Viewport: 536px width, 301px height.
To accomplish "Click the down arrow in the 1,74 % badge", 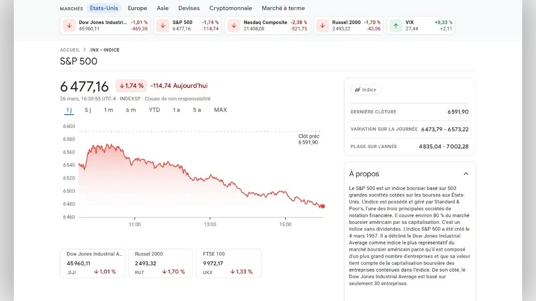I will pos(121,85).
